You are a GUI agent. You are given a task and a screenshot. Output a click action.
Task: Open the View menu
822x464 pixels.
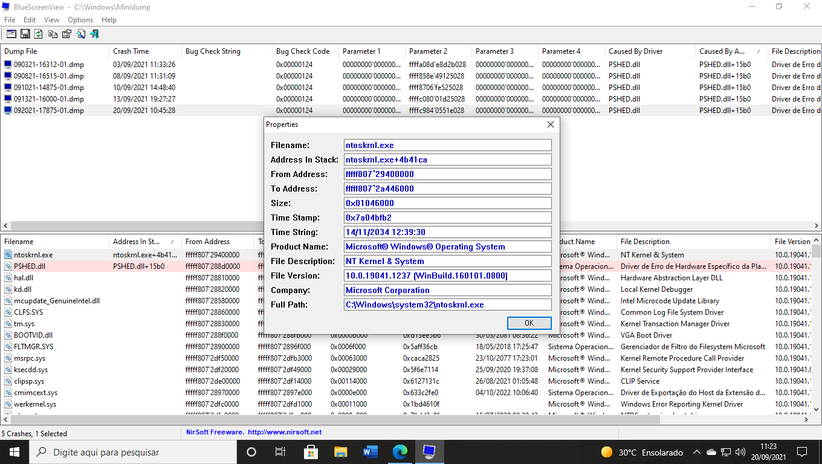[x=51, y=20]
